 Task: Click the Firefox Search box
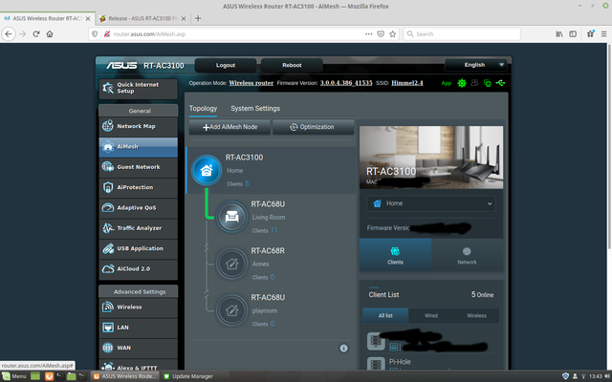(x=462, y=34)
